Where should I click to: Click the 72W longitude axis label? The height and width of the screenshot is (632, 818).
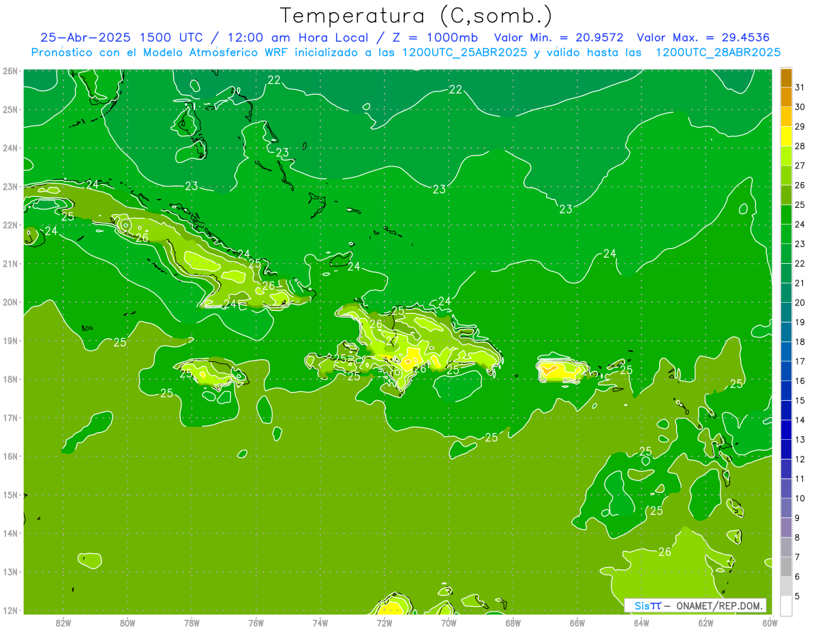click(384, 622)
